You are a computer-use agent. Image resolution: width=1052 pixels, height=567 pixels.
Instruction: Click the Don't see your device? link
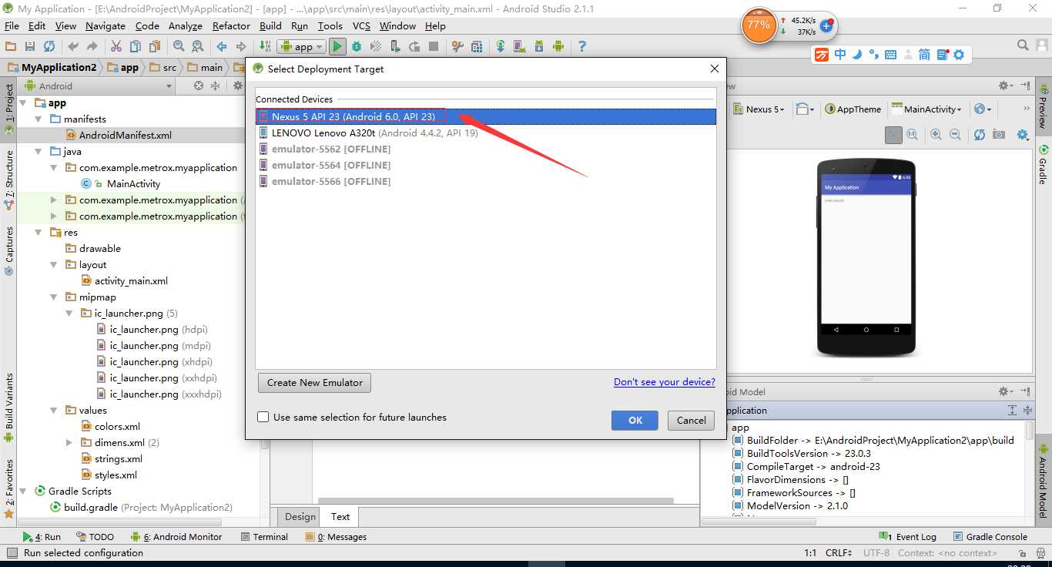[x=665, y=382]
